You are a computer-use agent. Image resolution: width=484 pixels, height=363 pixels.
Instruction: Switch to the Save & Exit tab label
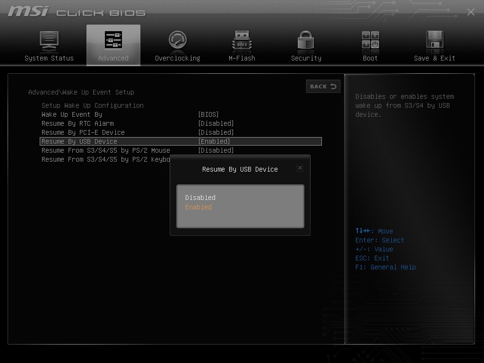(435, 58)
